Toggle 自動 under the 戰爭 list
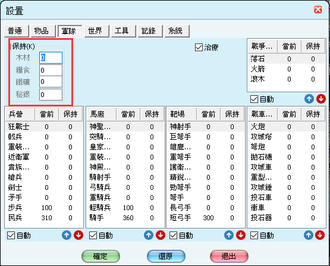The image size is (330, 266). 254,99
